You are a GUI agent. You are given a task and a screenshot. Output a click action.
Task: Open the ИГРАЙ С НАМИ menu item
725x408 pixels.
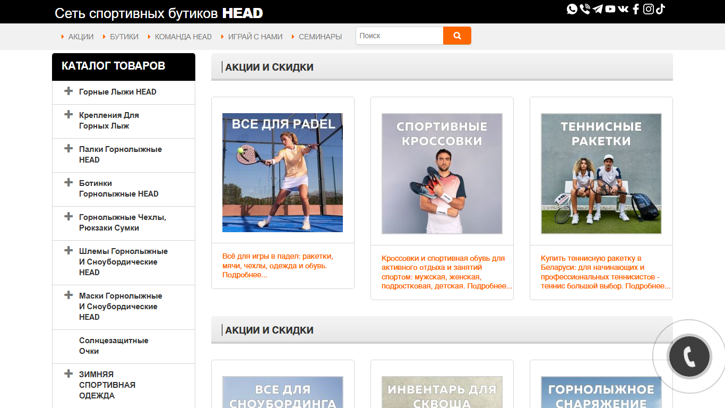coord(255,37)
